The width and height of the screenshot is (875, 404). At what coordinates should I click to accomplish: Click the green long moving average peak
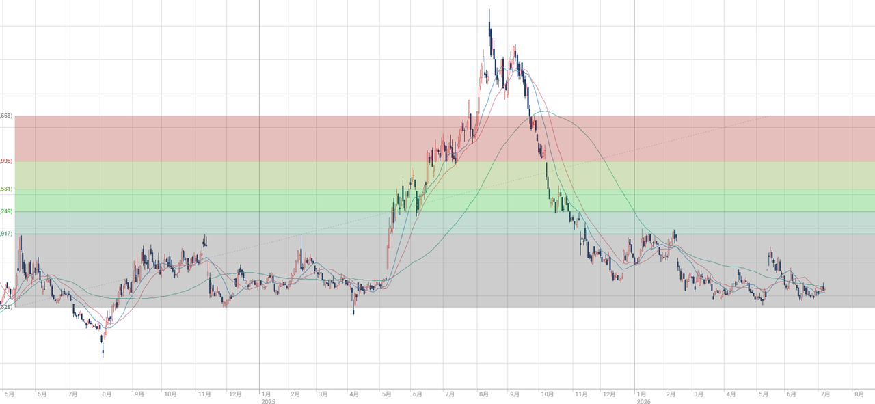point(544,111)
